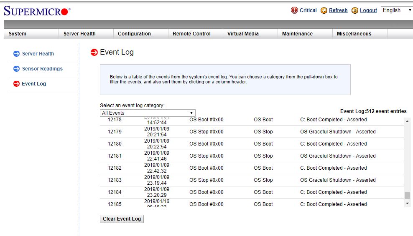This screenshot has width=413, height=236.
Task: Select event row 12181
Action: pos(251,156)
